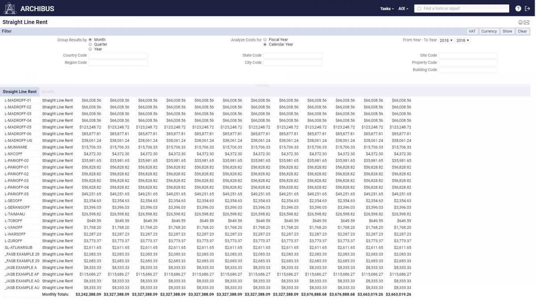536x301 pixels.
Task: Open the AIX dropdown in the header
Action: click(401, 8)
